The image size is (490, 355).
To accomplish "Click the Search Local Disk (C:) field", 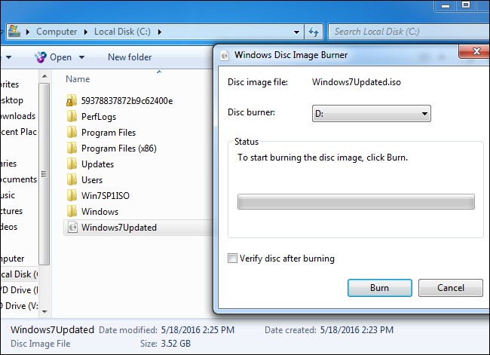I will 409,32.
